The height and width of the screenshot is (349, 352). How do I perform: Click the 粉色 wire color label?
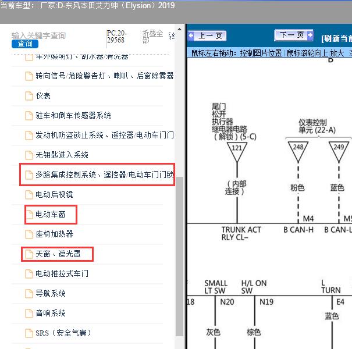[x=298, y=188]
